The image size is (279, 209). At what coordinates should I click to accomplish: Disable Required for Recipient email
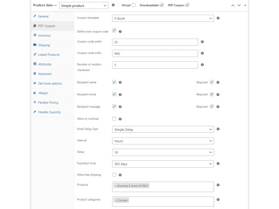(212, 94)
